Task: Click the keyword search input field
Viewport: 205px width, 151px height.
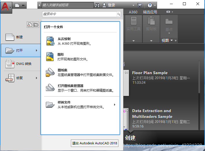Action: (68, 5)
